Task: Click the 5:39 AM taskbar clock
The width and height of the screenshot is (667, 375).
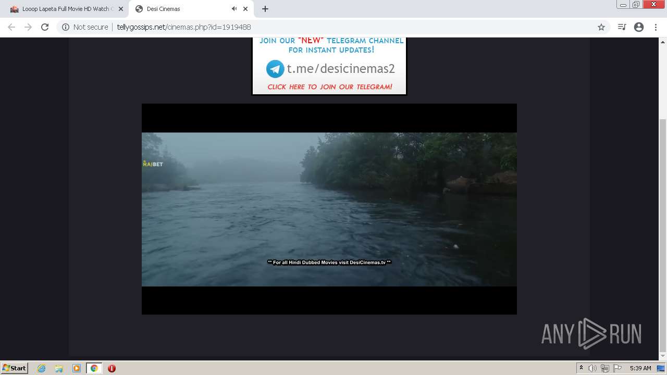Action: point(640,368)
